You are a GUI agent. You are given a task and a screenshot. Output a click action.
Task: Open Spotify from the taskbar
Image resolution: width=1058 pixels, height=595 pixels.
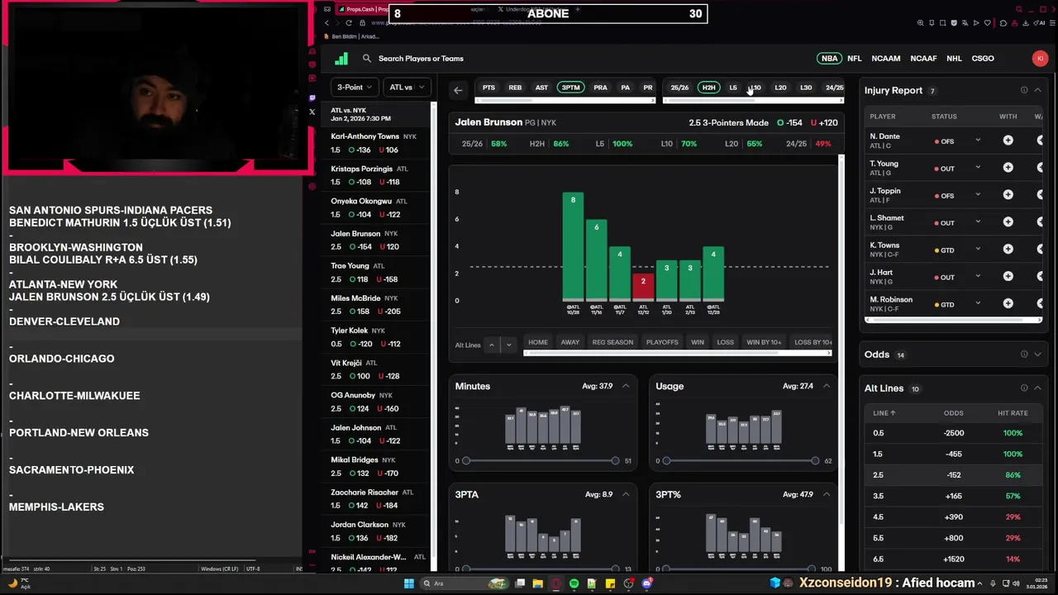coord(574,583)
